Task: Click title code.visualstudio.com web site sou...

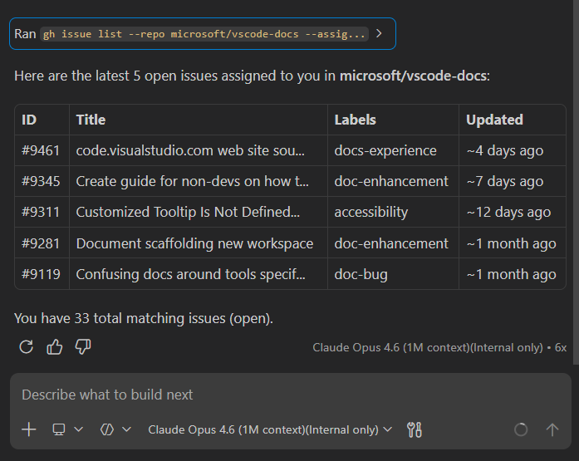Action: 190,150
